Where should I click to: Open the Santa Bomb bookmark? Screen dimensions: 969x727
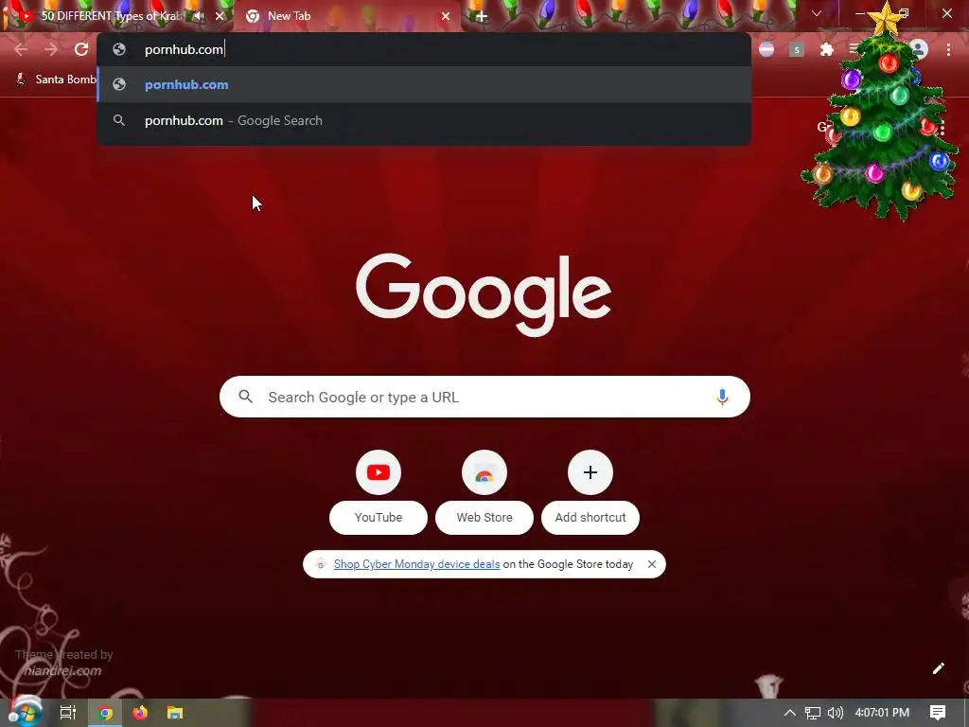[x=56, y=80]
